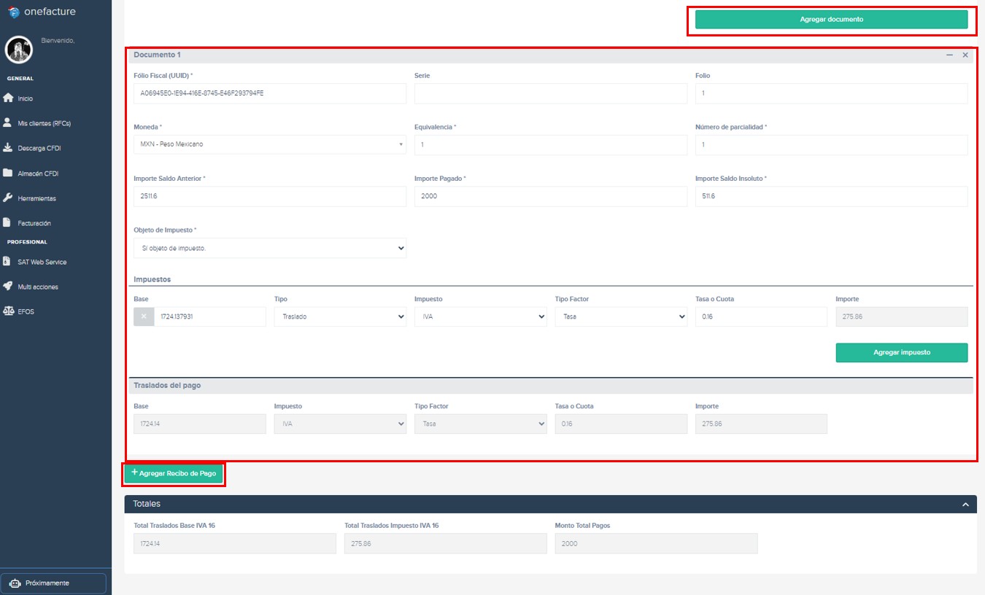Click inside the Importe Pagado field
Viewport: 985px width, 595px height.
551,195
